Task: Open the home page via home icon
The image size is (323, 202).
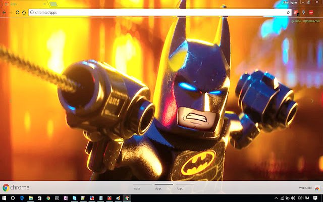Action: [x=24, y=12]
